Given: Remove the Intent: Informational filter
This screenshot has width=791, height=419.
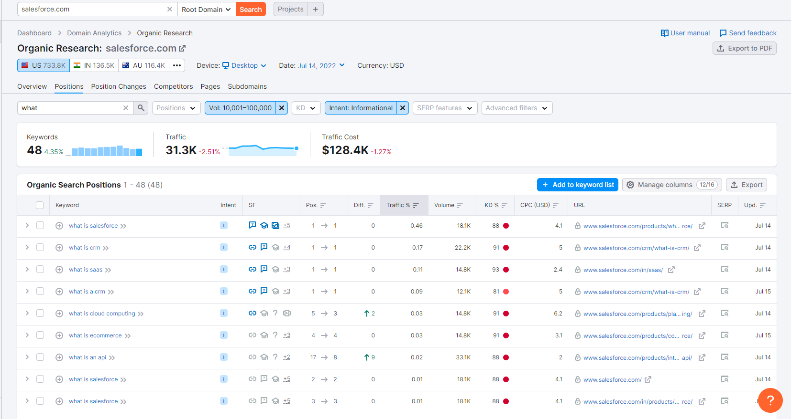Looking at the screenshot, I should pos(403,108).
